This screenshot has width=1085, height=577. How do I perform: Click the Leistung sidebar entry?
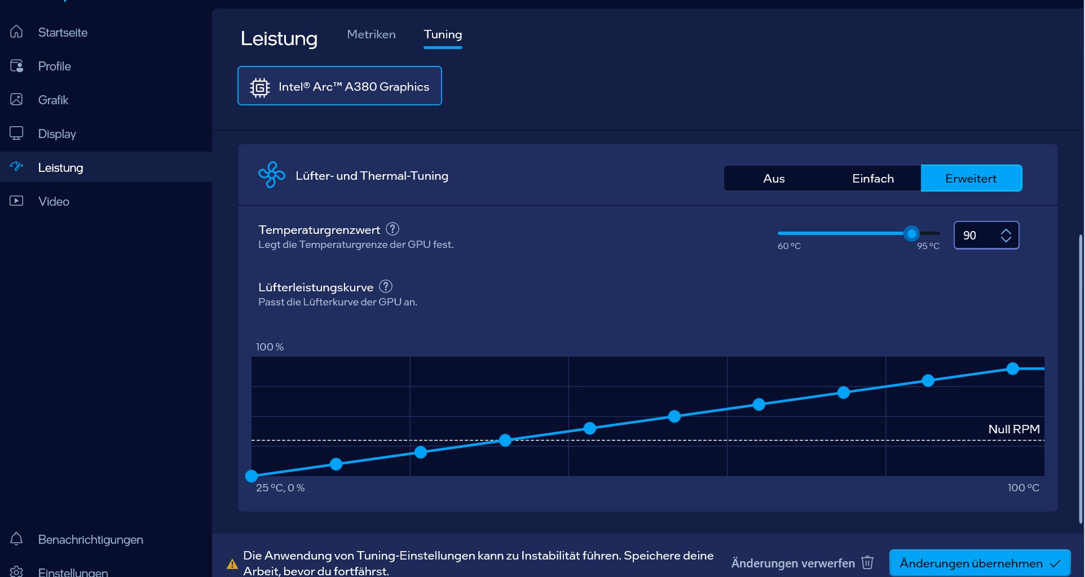tap(106, 167)
